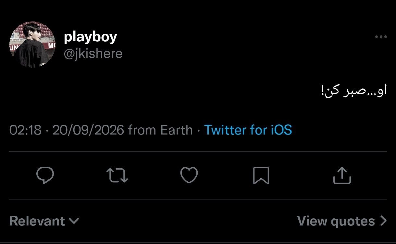Open the share arrow-up tray icon
This screenshot has height=244, width=396.
coord(342,175)
